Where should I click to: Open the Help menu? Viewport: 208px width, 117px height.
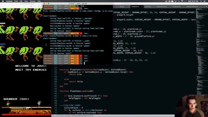pos(39,1)
